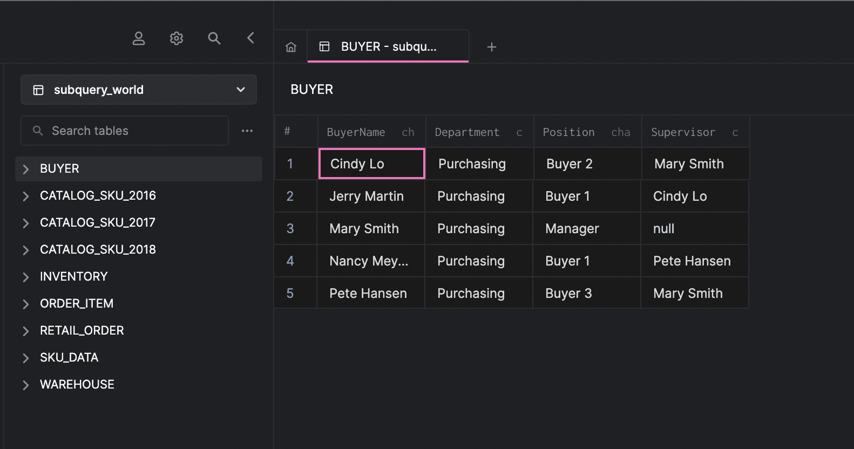This screenshot has width=854, height=449.
Task: Collapse the sidebar with the left chevron
Action: point(250,38)
